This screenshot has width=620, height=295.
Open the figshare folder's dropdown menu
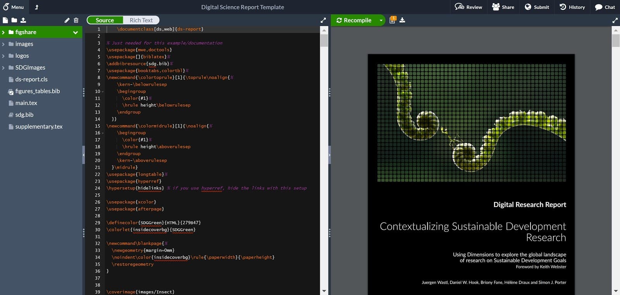coord(76,32)
